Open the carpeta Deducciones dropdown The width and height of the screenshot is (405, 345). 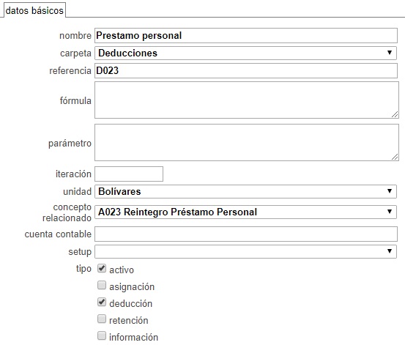pos(245,53)
